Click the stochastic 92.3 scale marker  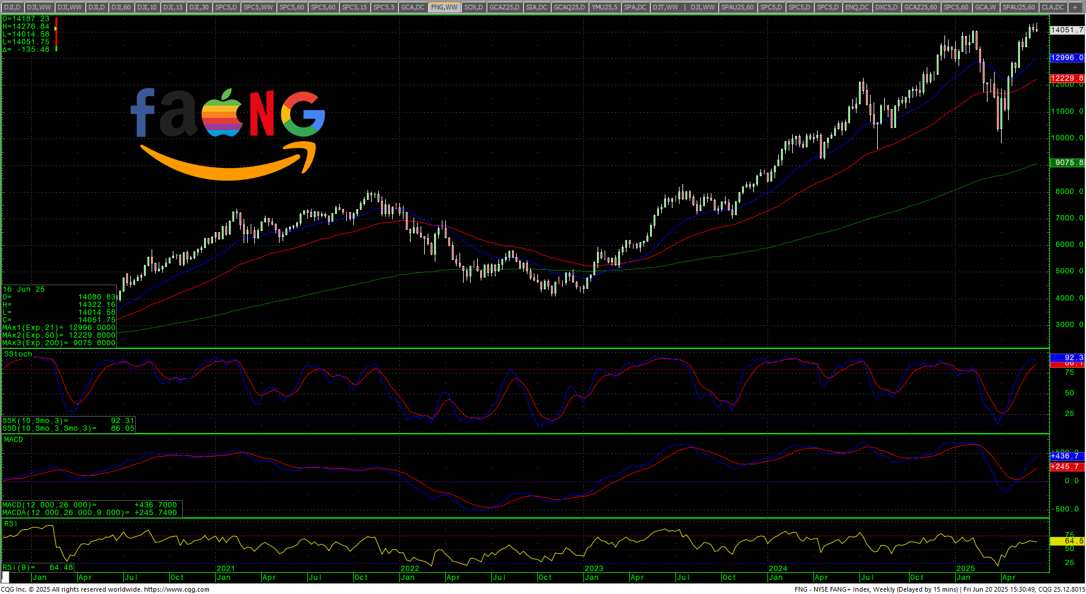tap(1067, 358)
